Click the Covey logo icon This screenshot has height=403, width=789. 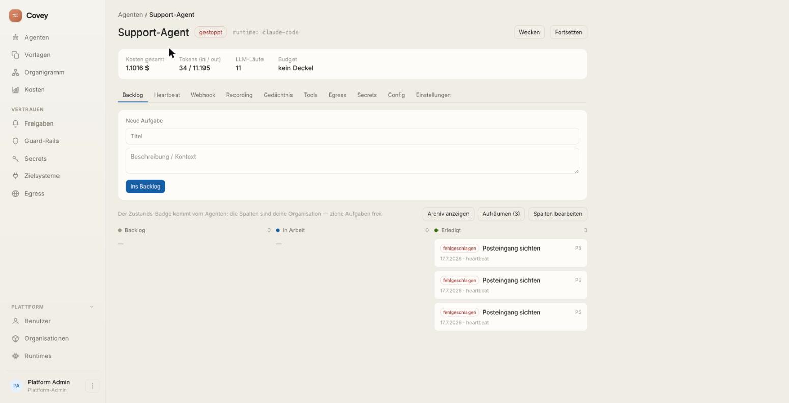coord(15,16)
